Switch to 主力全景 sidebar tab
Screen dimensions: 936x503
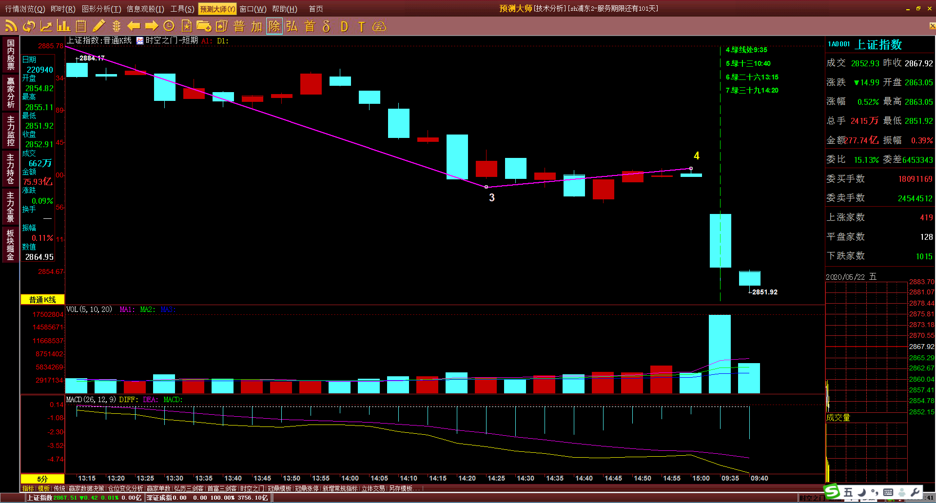coord(11,207)
